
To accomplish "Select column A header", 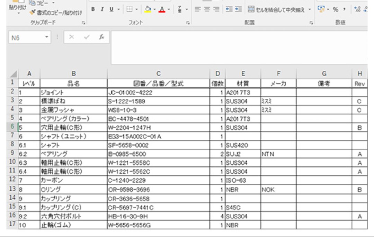I will (29, 74).
